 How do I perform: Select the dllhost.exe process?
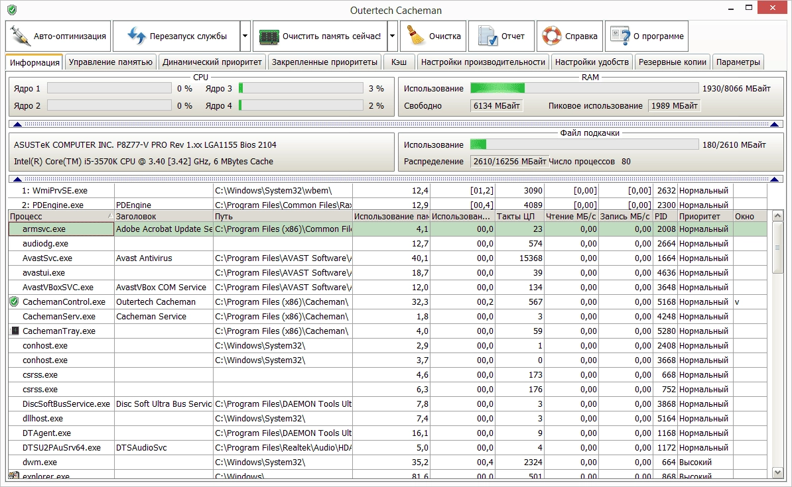[387, 419]
